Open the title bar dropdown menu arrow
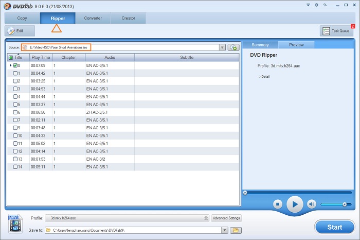This screenshot has width=360, height=240. pos(308,5)
